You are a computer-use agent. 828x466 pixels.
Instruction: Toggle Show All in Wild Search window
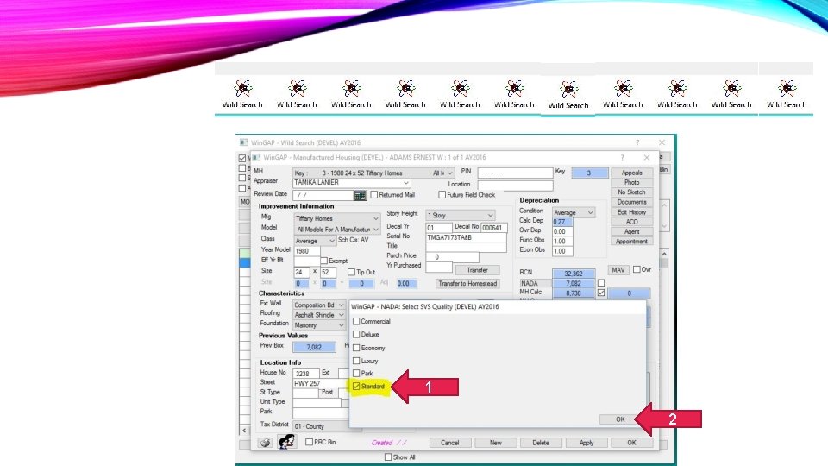point(388,457)
